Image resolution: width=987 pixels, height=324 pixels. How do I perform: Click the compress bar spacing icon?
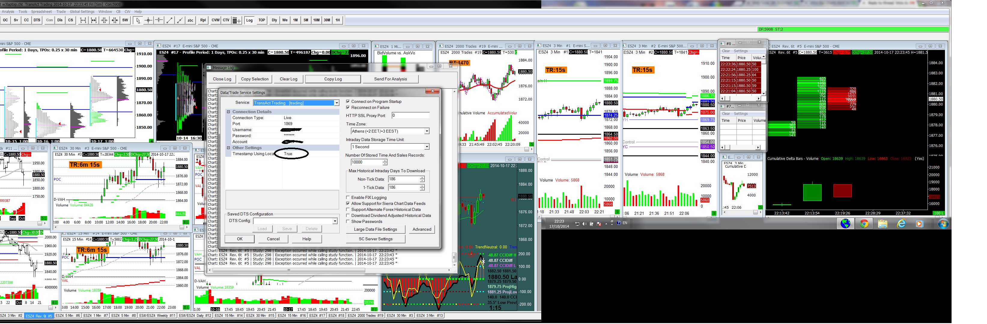point(104,20)
